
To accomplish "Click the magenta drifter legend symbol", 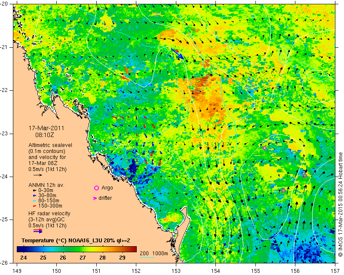I will point(95,198).
